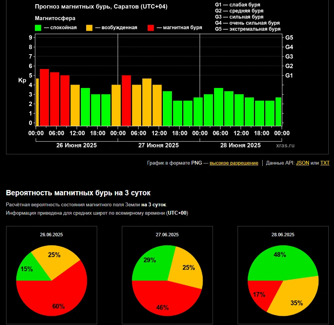The width and height of the screenshot is (334, 325).
Task: Click the xras.ru watermark on chart
Action: (285, 145)
